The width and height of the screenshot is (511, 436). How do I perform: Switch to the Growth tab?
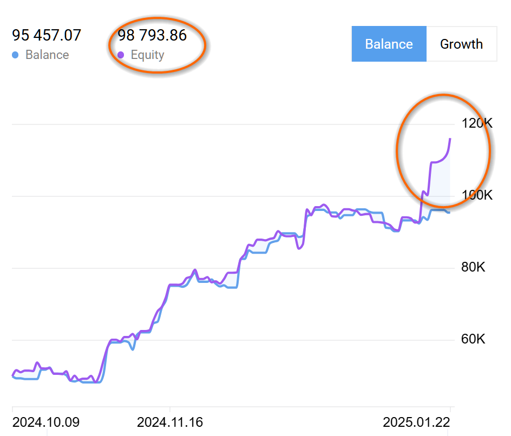click(461, 44)
